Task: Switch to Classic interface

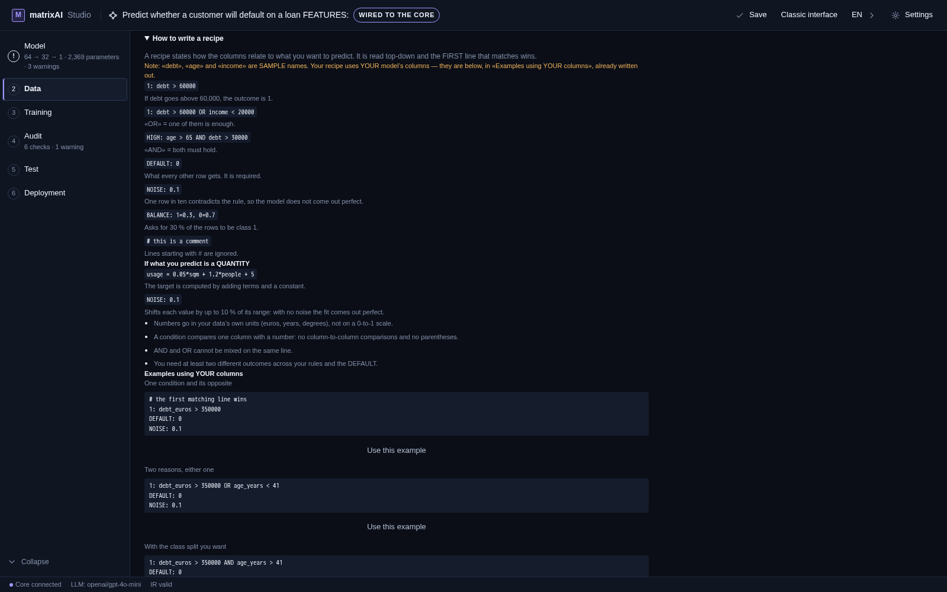Action: [809, 15]
